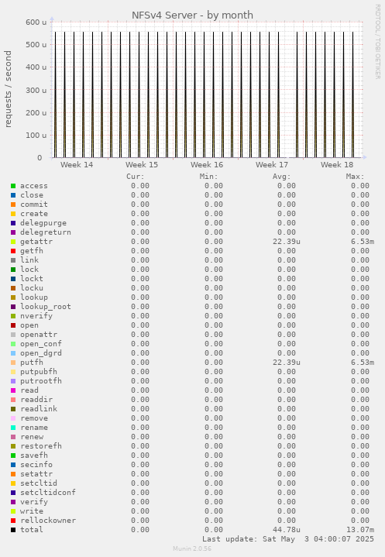Click the Week 15 x-axis label
The height and width of the screenshot is (557, 385).
(142, 165)
